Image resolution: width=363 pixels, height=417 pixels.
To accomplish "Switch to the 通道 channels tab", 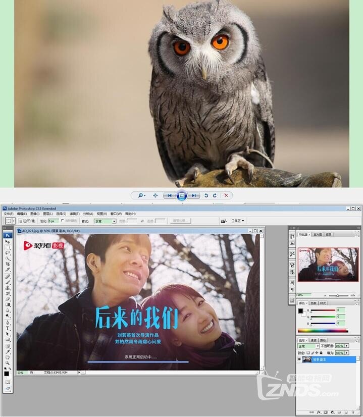I will (314, 340).
